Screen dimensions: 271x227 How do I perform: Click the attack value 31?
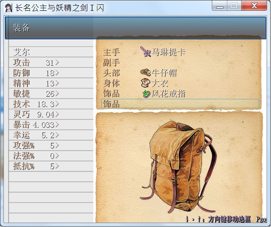tap(50, 63)
